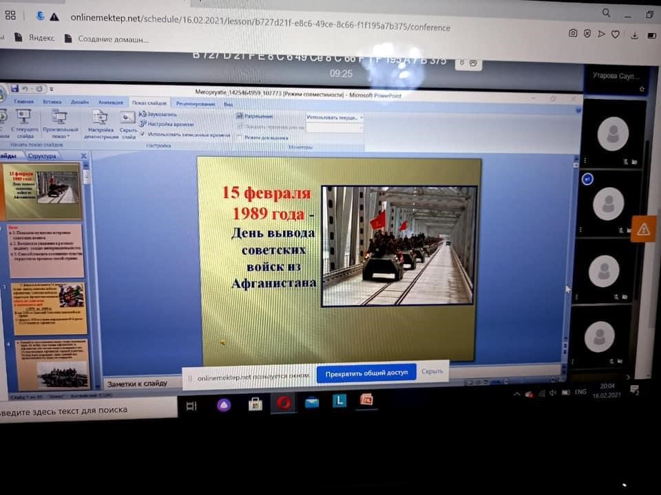
Task: Click the bridge convoy photo on the slide
Action: 399,246
